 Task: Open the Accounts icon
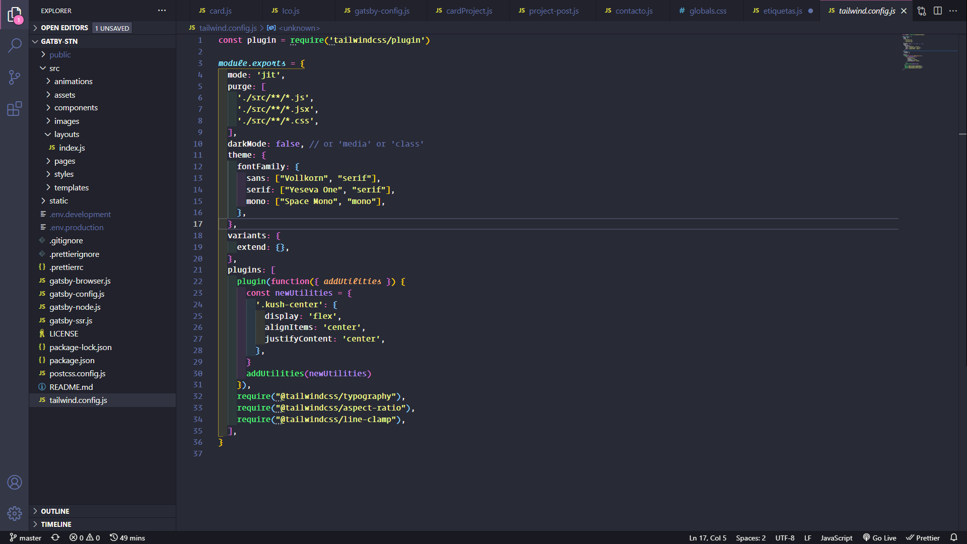(15, 482)
